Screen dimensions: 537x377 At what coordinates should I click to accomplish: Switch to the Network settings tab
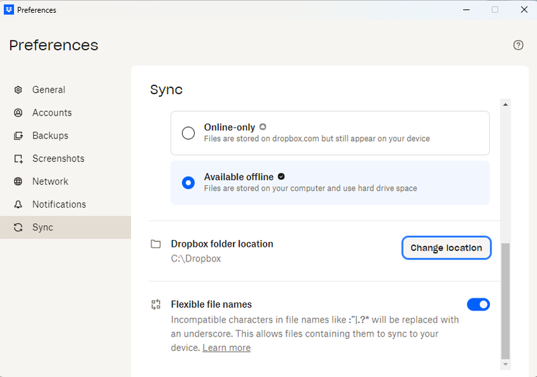coord(50,181)
